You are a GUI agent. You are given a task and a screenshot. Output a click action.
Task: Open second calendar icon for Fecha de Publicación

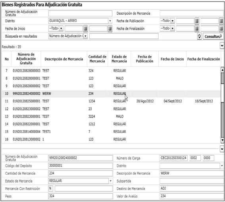coord(221,21)
